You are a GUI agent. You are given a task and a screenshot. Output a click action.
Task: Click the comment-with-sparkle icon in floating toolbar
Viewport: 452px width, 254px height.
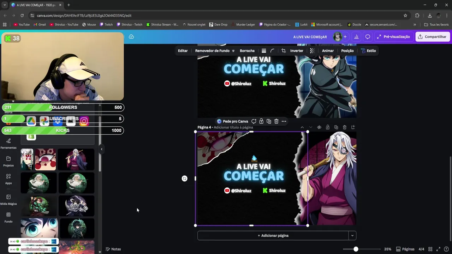(254, 121)
